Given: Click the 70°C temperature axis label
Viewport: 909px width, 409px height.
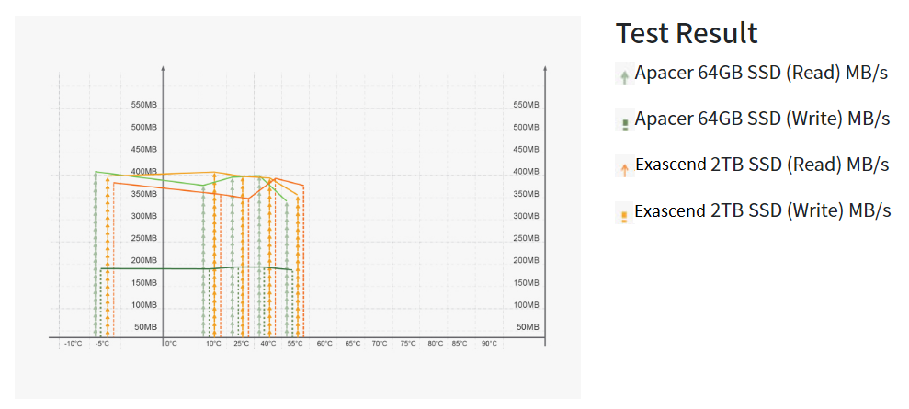Looking at the screenshot, I should click(x=380, y=344).
